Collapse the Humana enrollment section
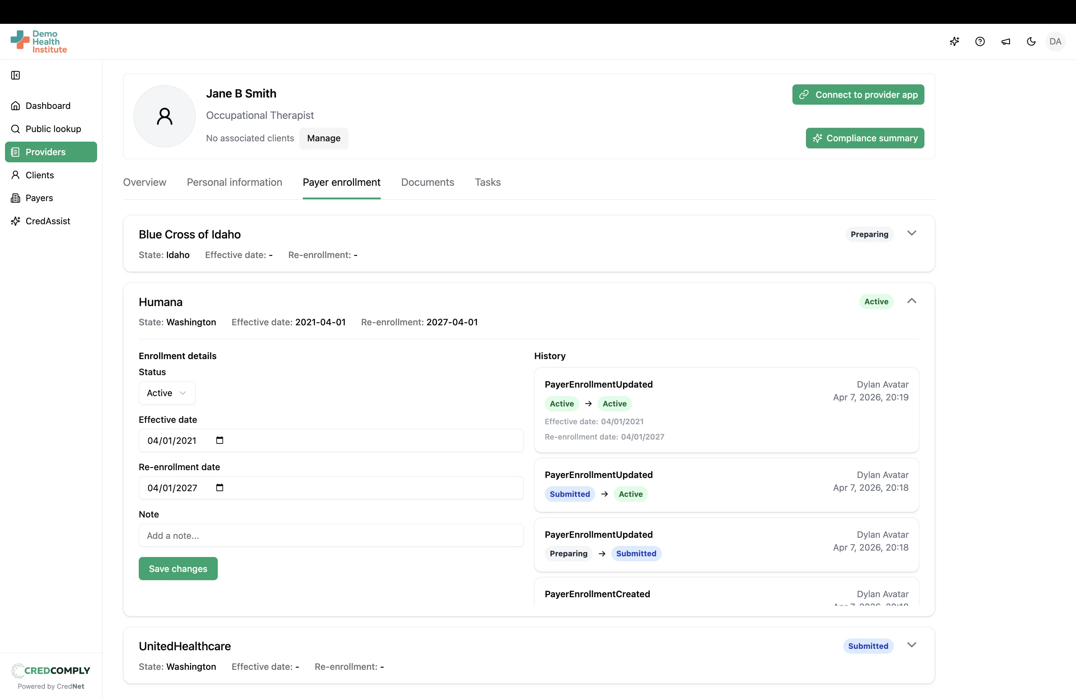Image resolution: width=1076 pixels, height=699 pixels. click(x=912, y=301)
